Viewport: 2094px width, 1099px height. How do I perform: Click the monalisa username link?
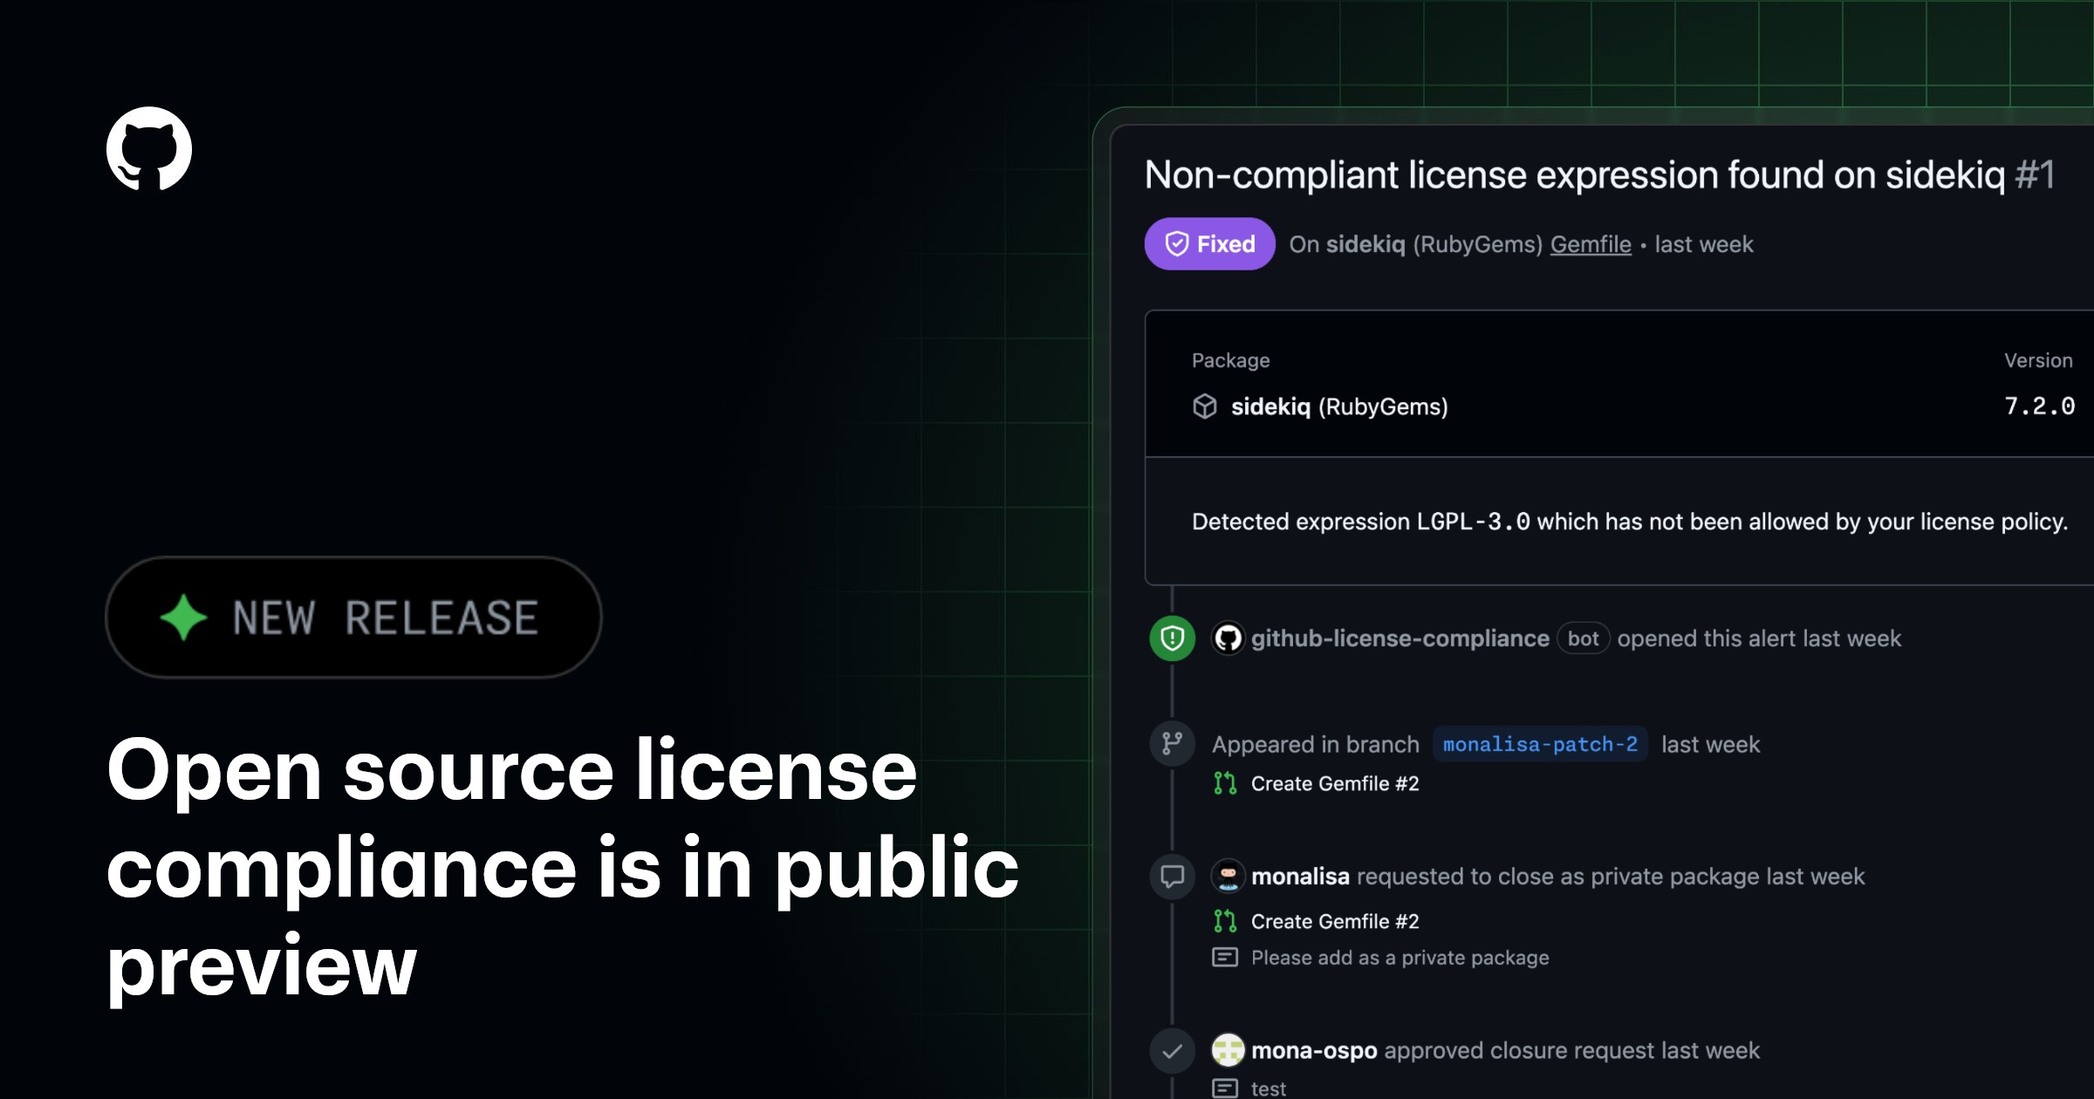click(1300, 877)
